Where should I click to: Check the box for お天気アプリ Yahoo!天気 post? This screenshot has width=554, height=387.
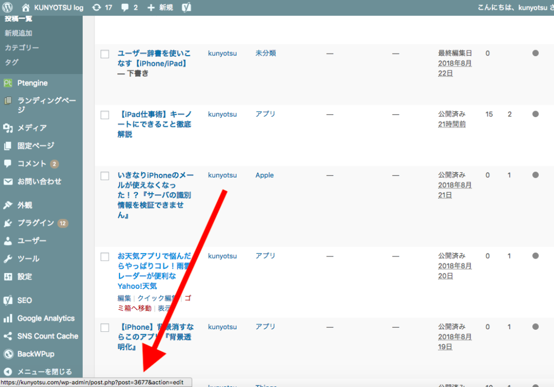click(x=105, y=256)
